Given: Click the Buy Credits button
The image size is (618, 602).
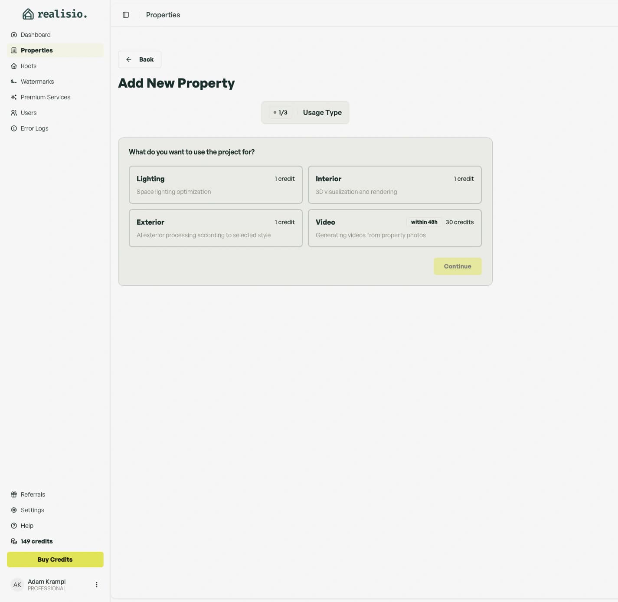Looking at the screenshot, I should 55,559.
